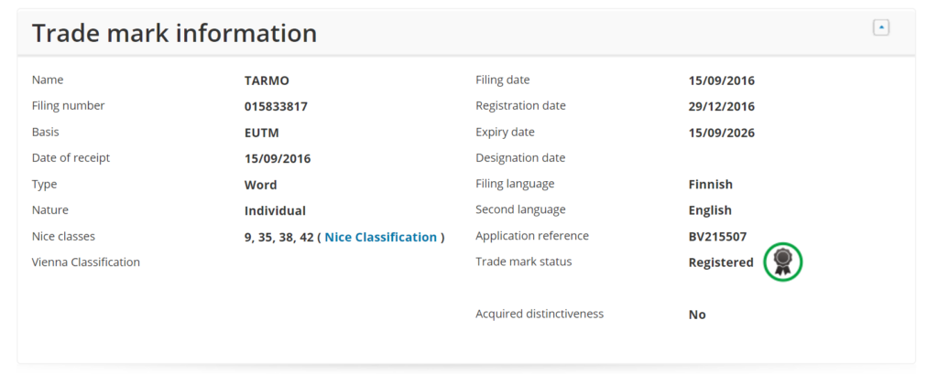Collapse the Trade mark information panel
The width and height of the screenshot is (938, 374).
[880, 27]
